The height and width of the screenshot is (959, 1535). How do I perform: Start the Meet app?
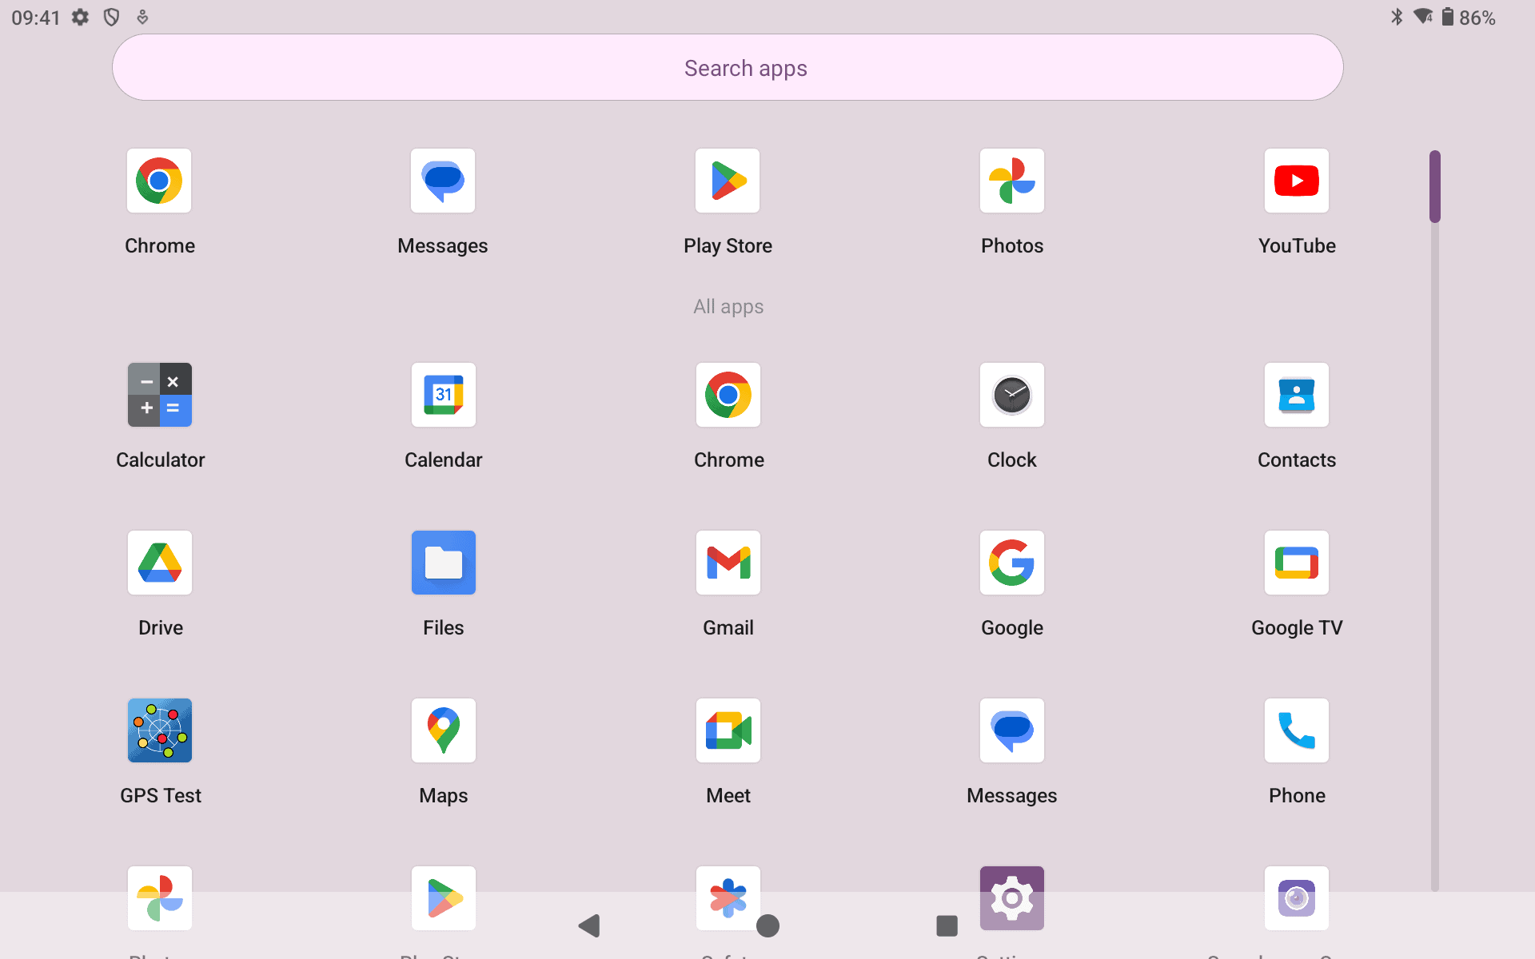[728, 730]
